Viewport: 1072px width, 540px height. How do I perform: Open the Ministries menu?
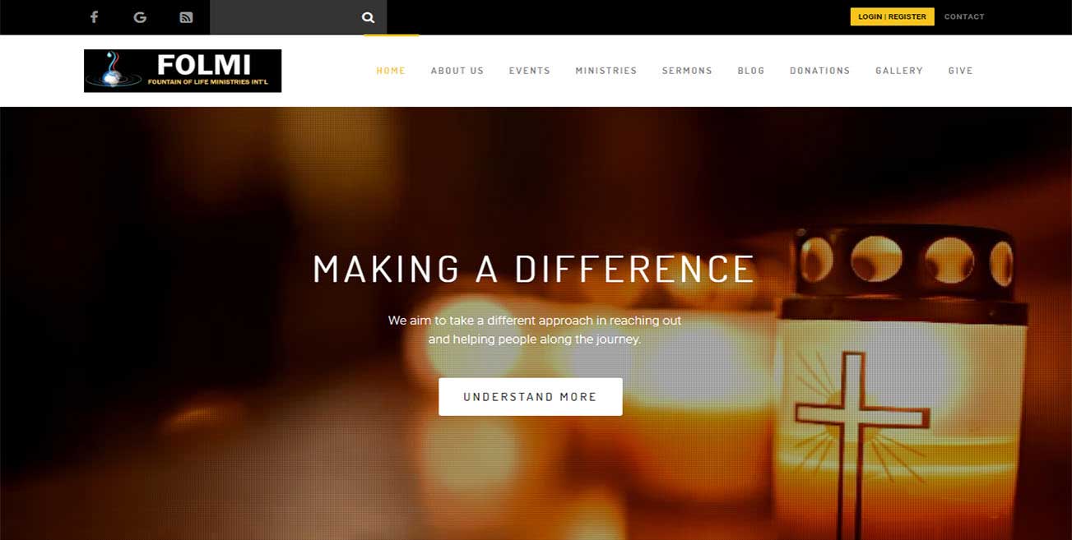(606, 71)
